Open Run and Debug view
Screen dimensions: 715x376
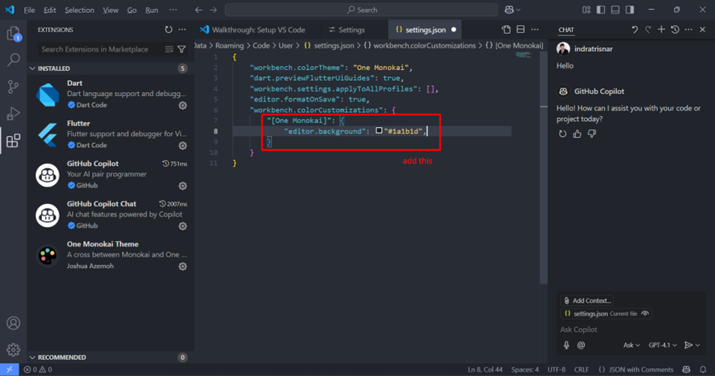point(14,113)
